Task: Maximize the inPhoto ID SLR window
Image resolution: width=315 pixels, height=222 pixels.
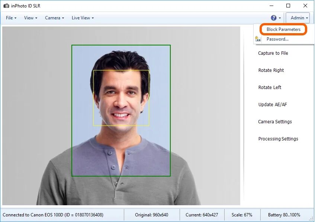Action: tap(288, 6)
